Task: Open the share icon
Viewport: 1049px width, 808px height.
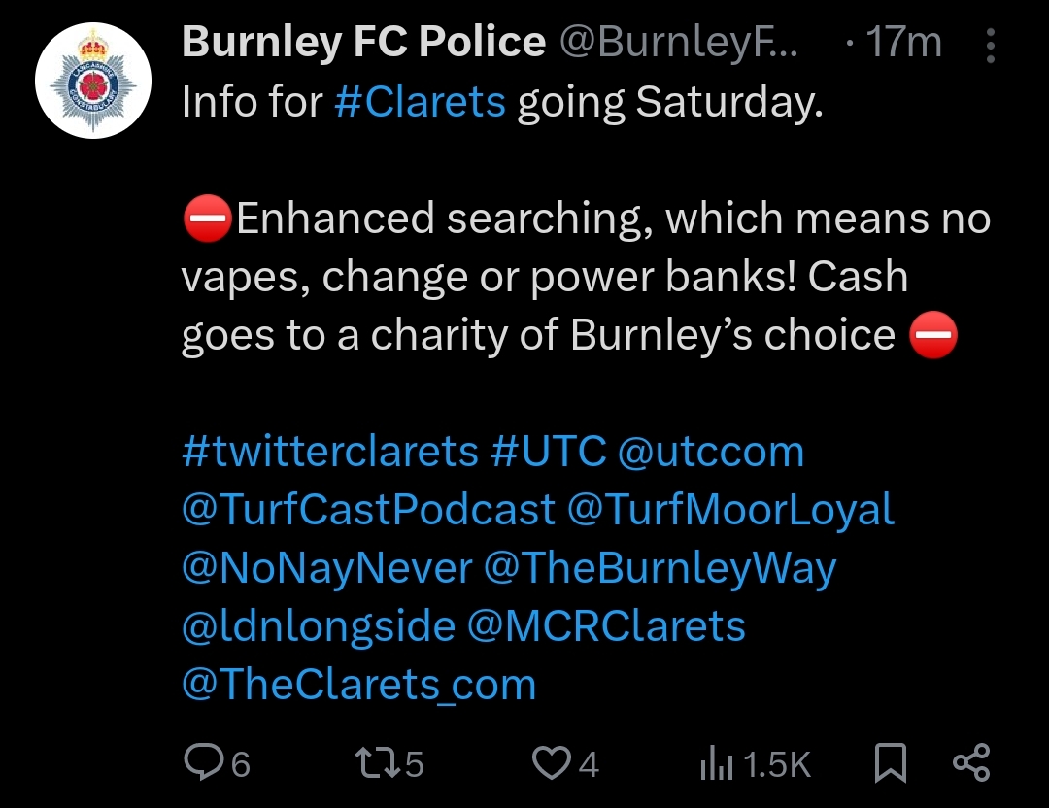Action: [x=970, y=763]
